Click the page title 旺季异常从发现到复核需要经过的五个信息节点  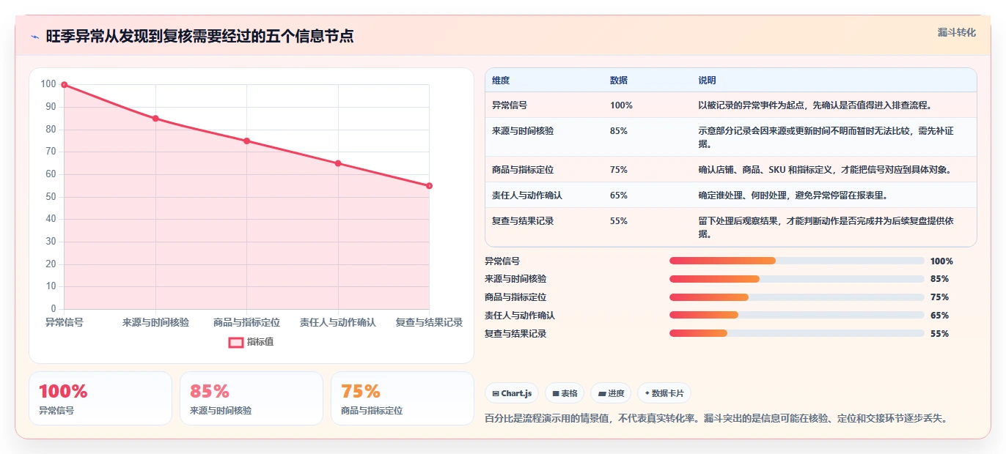pyautogui.click(x=199, y=37)
